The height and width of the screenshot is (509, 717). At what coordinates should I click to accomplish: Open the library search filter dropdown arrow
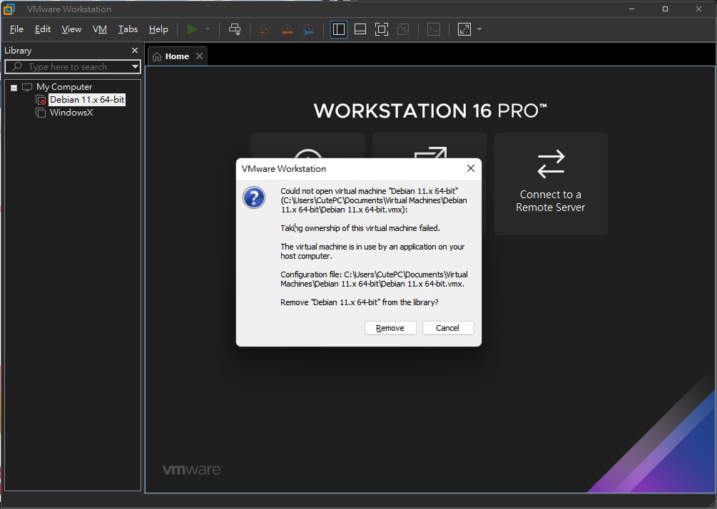(135, 67)
